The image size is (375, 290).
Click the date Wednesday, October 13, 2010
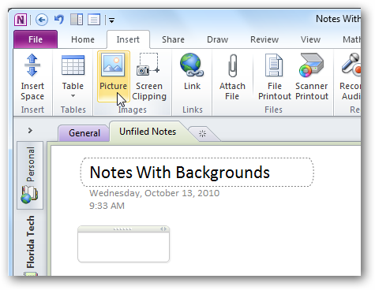[154, 193]
